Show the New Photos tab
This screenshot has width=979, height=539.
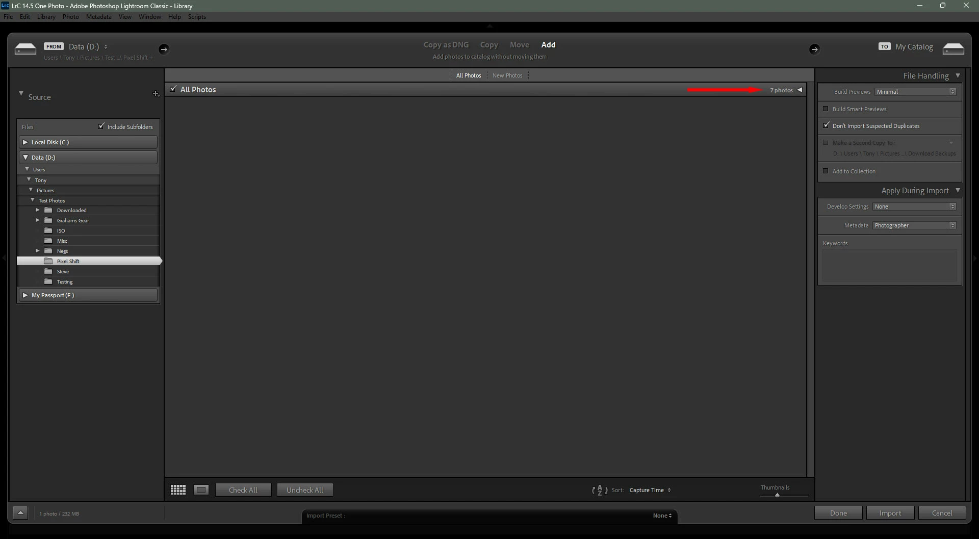tap(507, 75)
